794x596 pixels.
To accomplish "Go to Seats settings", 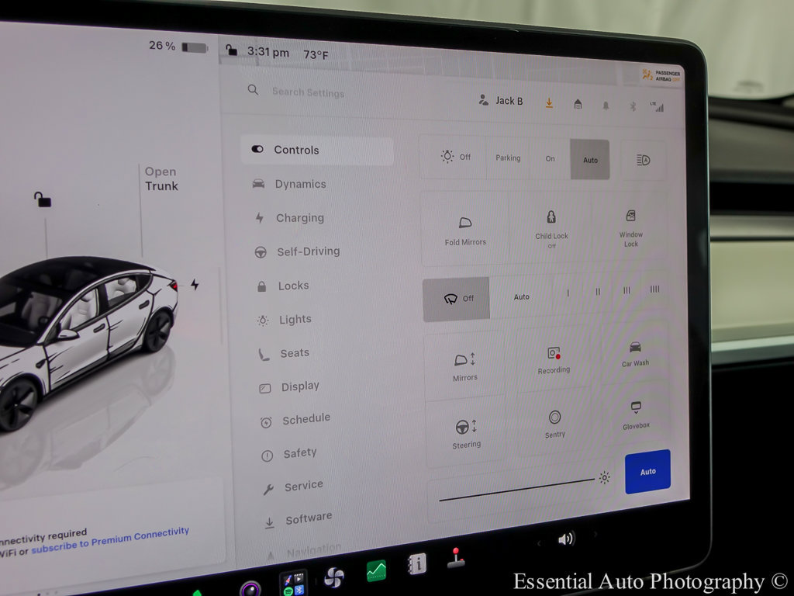I will (284, 353).
